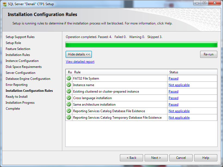The width and height of the screenshot is (223, 167).
Task: Click the green check icon for FAT32 File System
Action: pyautogui.click(x=69, y=78)
